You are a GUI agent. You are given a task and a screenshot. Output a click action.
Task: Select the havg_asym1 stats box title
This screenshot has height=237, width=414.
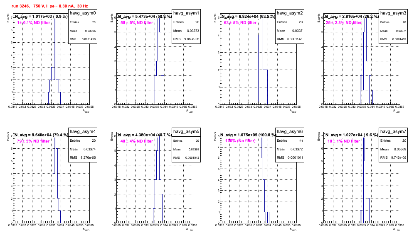point(186,13)
